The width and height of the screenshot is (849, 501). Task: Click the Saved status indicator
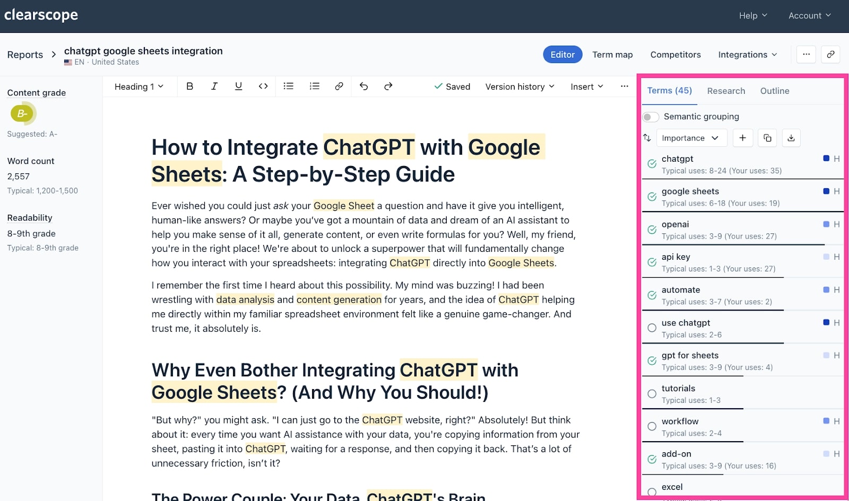pyautogui.click(x=452, y=86)
